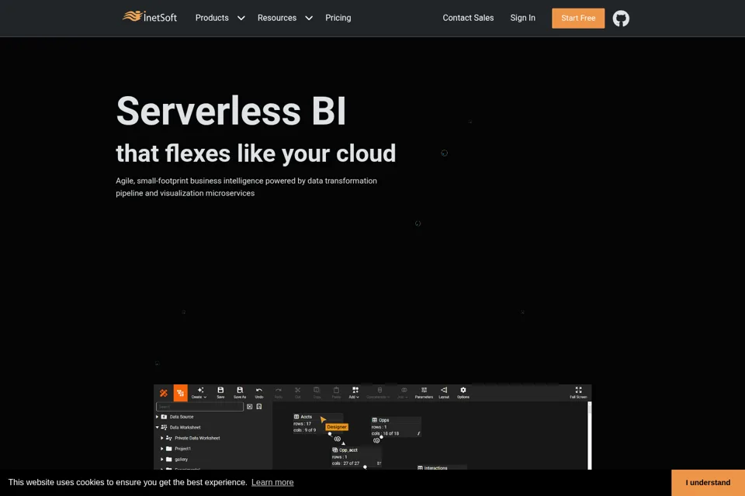745x496 pixels.
Task: Click the Serverless BI heading
Action: click(x=231, y=111)
